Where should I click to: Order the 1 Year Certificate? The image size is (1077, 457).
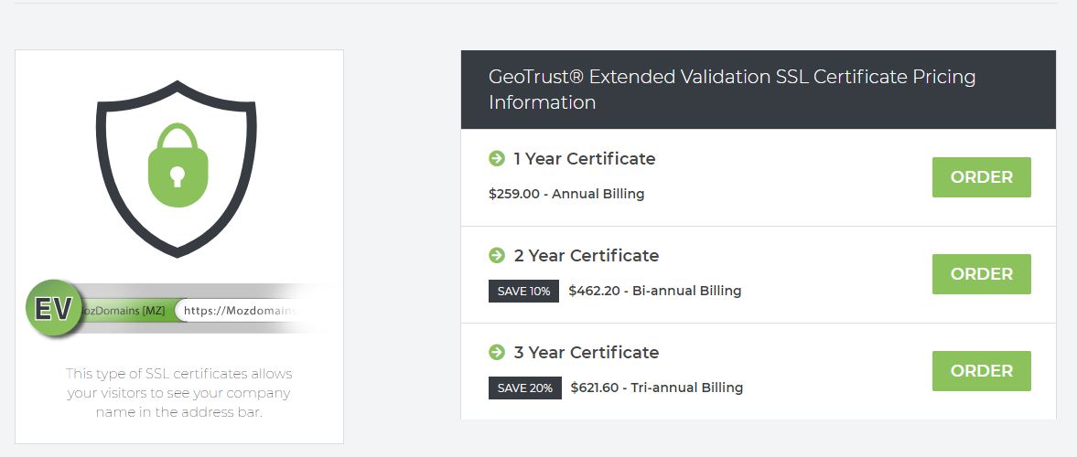click(982, 177)
